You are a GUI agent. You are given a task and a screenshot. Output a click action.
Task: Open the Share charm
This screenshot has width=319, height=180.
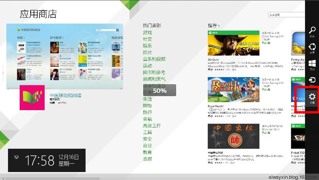pos(312,48)
